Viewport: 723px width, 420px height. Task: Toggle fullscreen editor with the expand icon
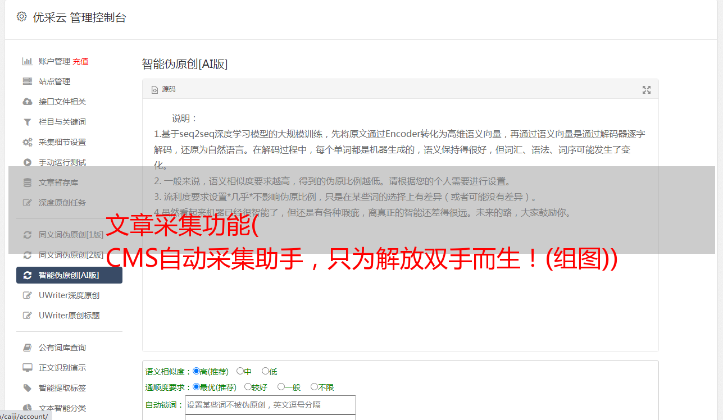click(x=647, y=90)
